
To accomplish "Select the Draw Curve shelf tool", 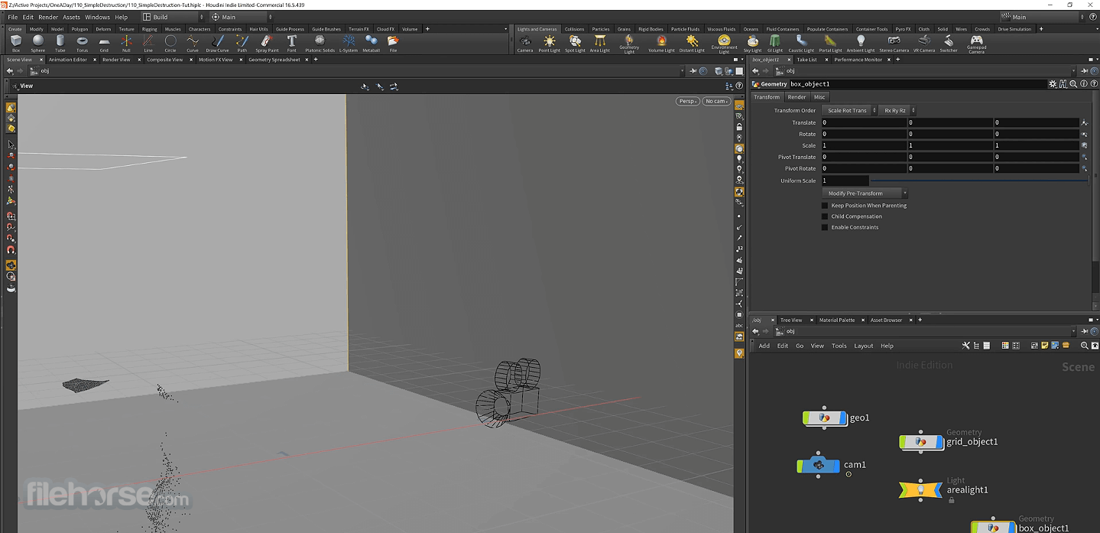I will [x=217, y=43].
